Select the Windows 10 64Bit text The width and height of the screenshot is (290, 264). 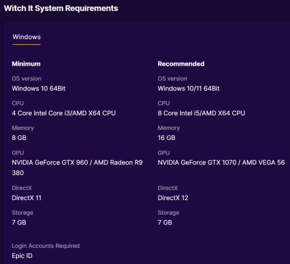(x=39, y=89)
